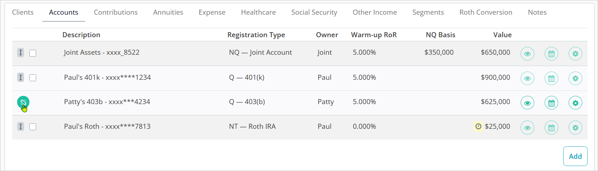Open the gear settings for Joint Assets account
598x171 pixels.
coord(575,54)
